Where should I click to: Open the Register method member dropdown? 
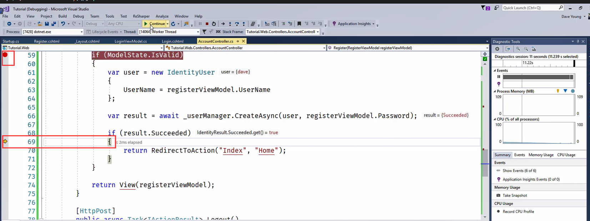(x=487, y=48)
